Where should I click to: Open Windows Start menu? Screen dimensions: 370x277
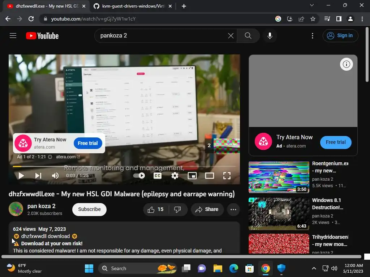click(x=89, y=268)
